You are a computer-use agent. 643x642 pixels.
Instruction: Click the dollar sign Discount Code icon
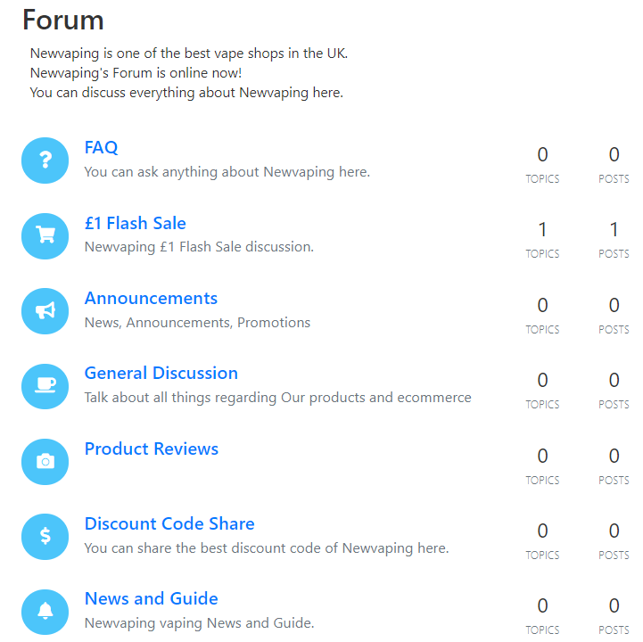click(45, 537)
